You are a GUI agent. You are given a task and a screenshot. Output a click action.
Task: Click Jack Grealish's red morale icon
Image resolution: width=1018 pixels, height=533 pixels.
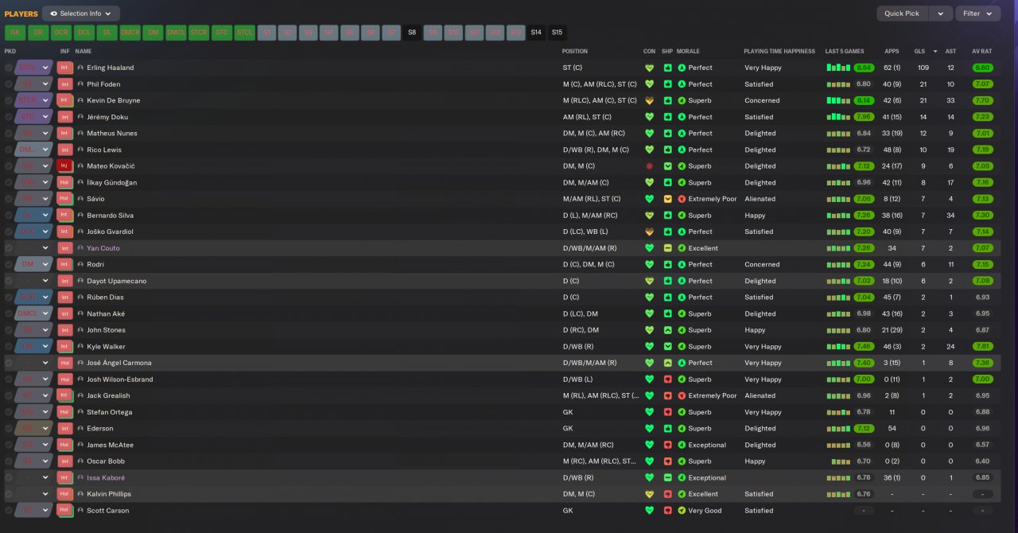[x=682, y=395]
